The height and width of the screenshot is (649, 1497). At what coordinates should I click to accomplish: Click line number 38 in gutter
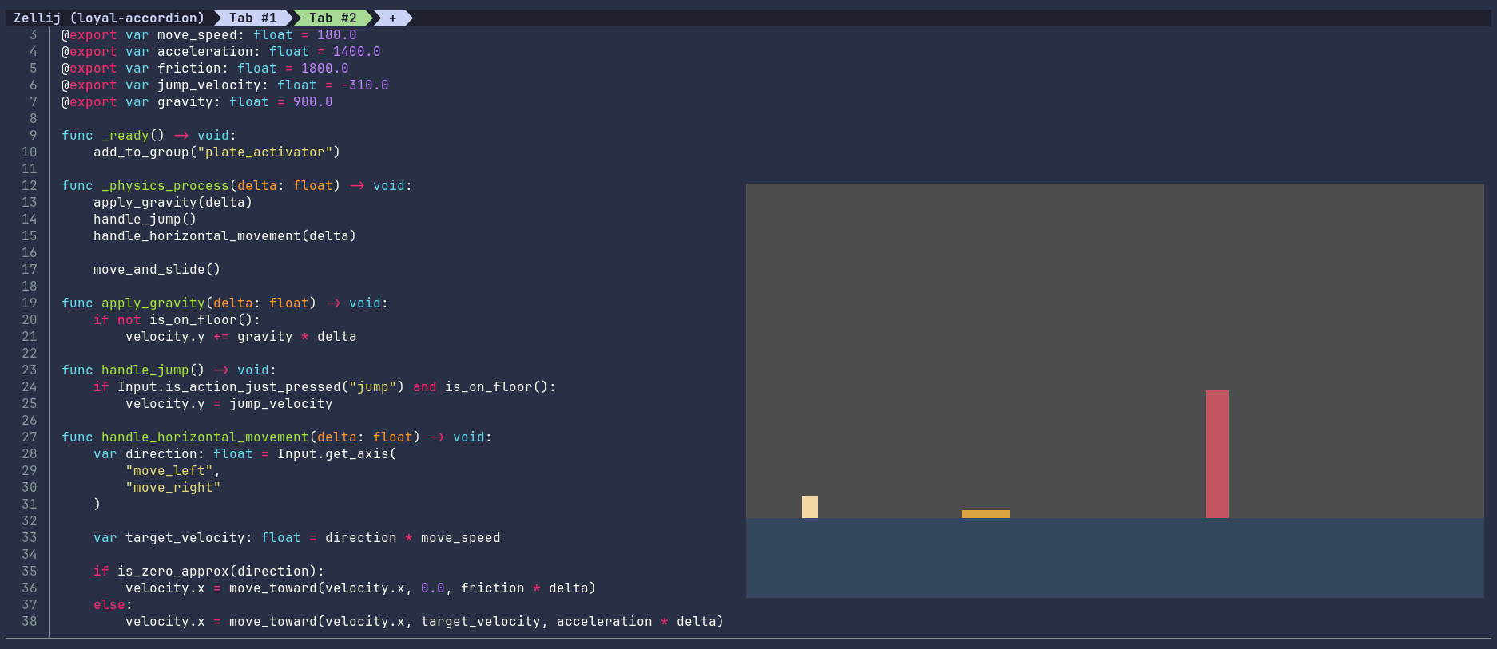pos(30,622)
